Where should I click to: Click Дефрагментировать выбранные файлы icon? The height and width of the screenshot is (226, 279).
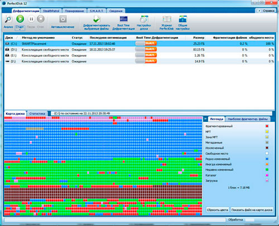97,19
